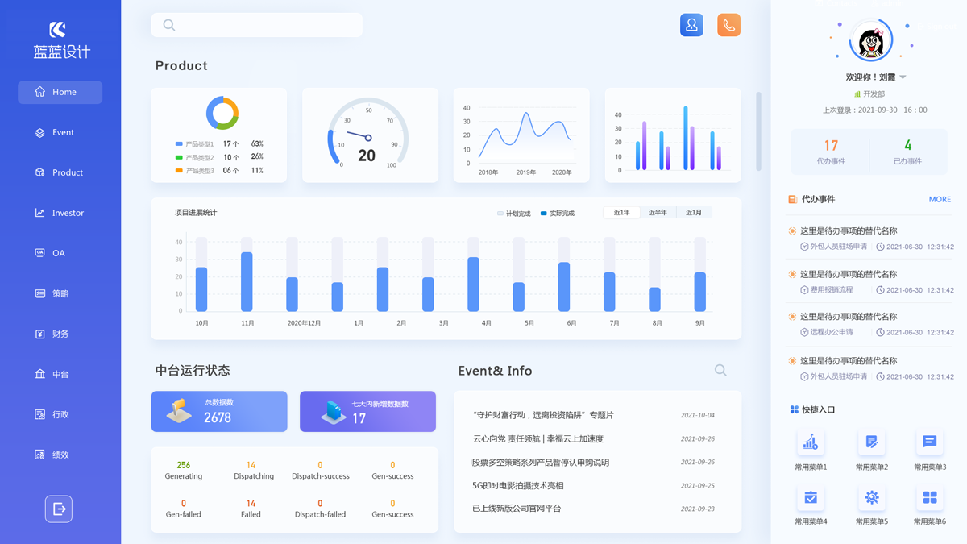
Task: Click the top search input field
Action: pos(257,25)
